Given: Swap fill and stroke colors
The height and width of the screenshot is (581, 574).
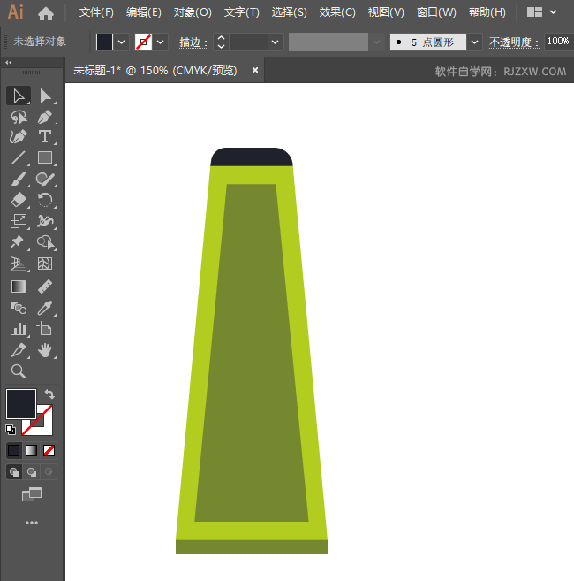Looking at the screenshot, I should click(49, 394).
